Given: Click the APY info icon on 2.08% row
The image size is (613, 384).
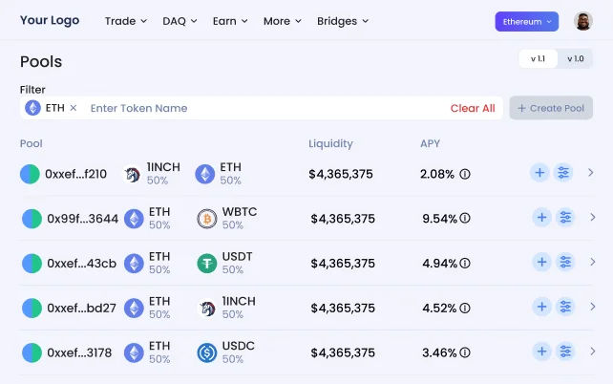Looking at the screenshot, I should click(x=465, y=174).
